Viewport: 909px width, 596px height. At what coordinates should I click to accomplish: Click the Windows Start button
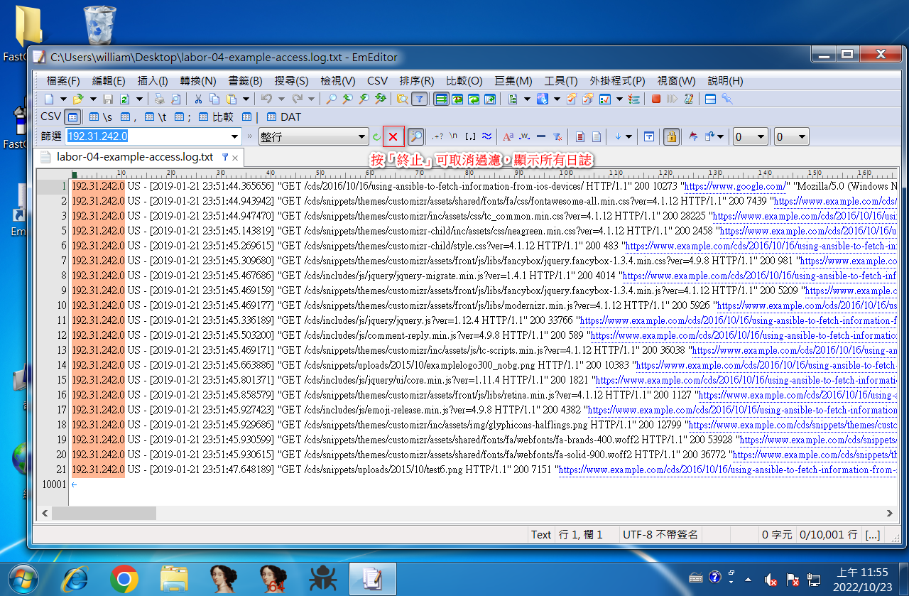(x=24, y=579)
